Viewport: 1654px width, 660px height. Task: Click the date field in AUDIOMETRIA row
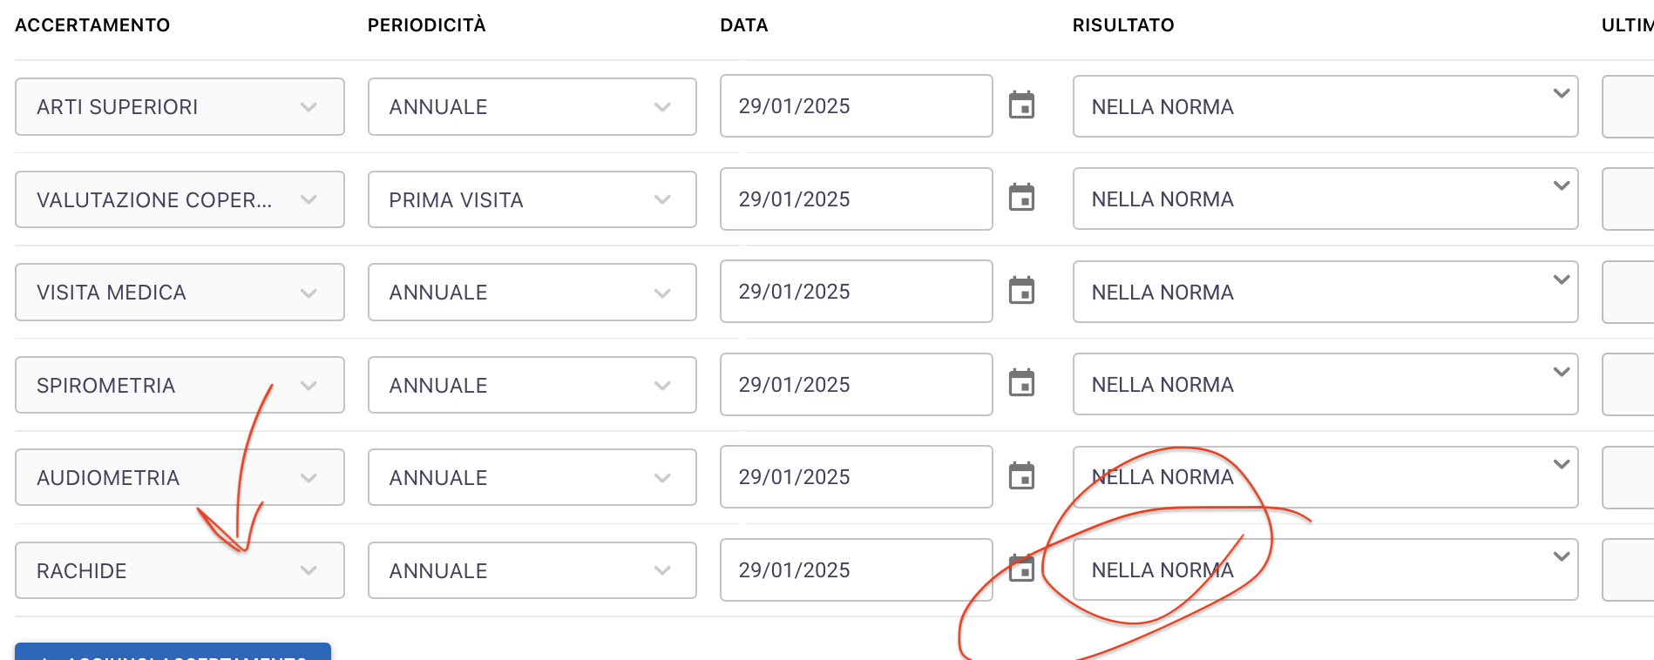[856, 477]
